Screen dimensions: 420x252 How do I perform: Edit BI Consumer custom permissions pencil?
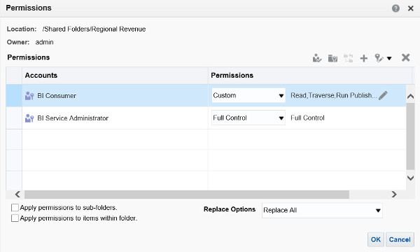383,95
